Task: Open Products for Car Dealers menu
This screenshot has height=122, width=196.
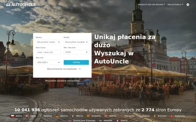Action: 151,5
